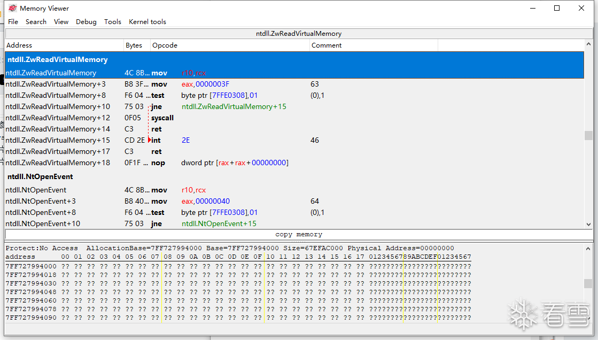Select the syscall instruction row
598x340 pixels.
tap(162, 118)
